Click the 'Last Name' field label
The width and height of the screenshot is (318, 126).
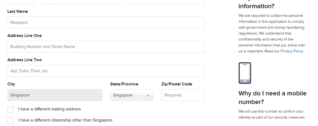[x=18, y=11]
